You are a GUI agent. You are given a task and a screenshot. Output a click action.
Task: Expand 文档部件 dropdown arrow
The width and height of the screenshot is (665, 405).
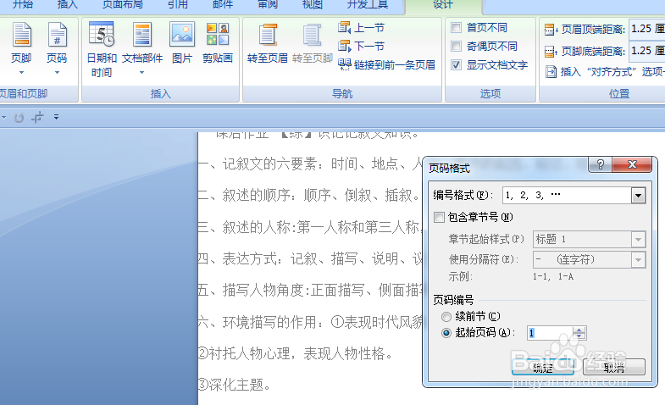coord(142,73)
